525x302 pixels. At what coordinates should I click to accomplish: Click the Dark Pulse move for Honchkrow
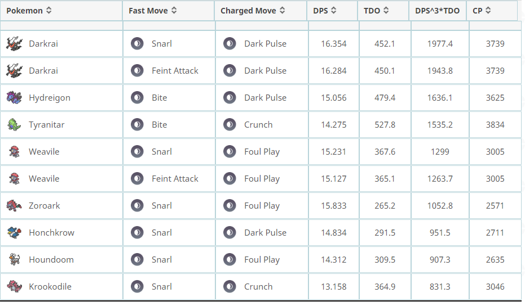[265, 232]
